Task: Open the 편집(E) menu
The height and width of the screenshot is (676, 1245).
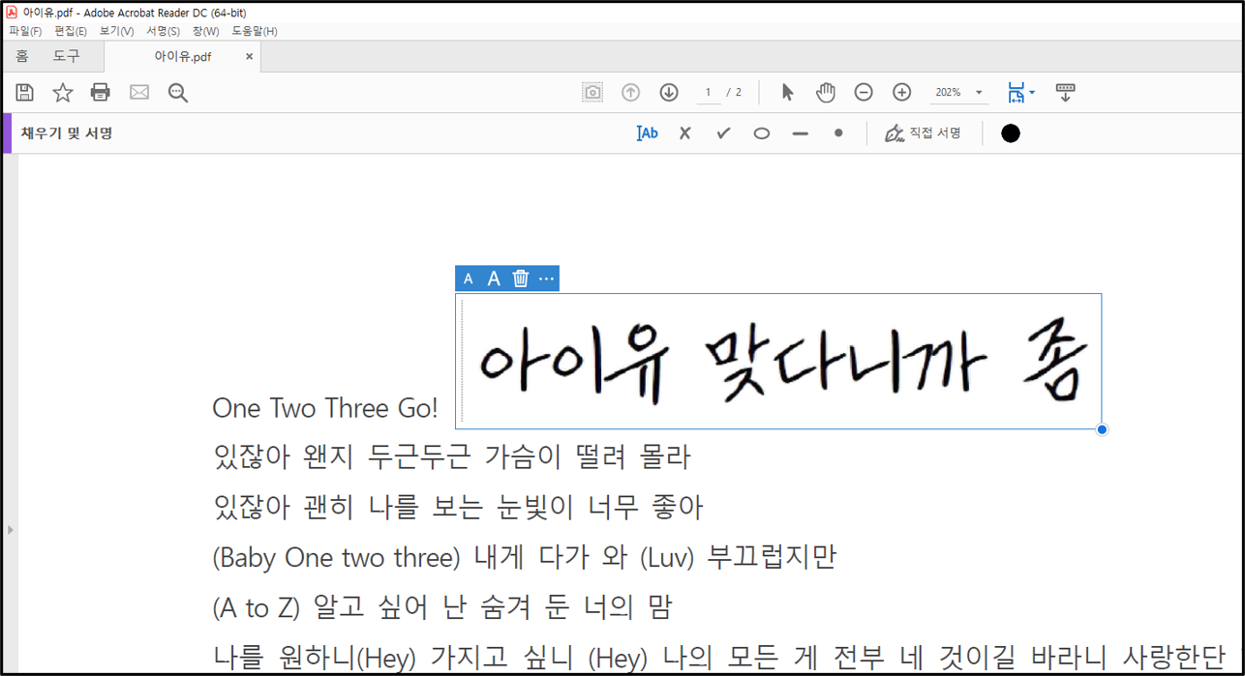Action: click(x=71, y=31)
